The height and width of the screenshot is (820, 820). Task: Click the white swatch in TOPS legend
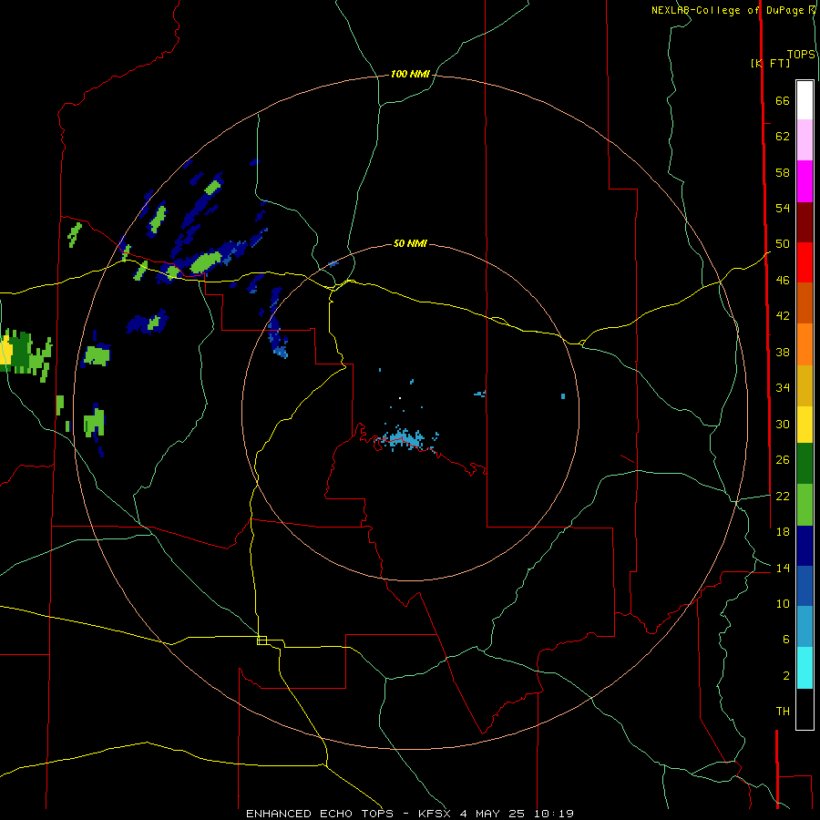805,100
